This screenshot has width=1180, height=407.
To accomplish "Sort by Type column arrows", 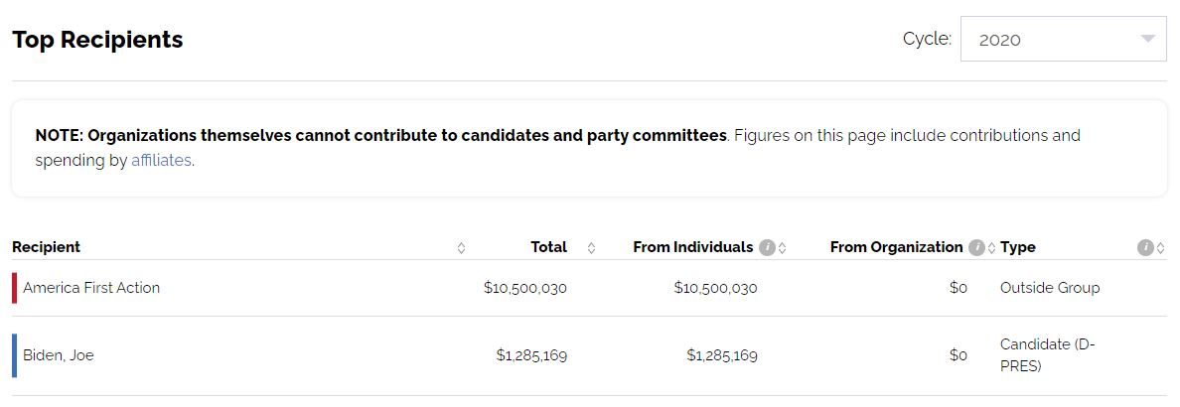I will tap(1160, 247).
